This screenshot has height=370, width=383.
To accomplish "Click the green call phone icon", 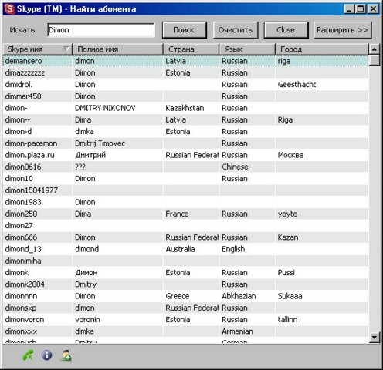I will [28, 355].
